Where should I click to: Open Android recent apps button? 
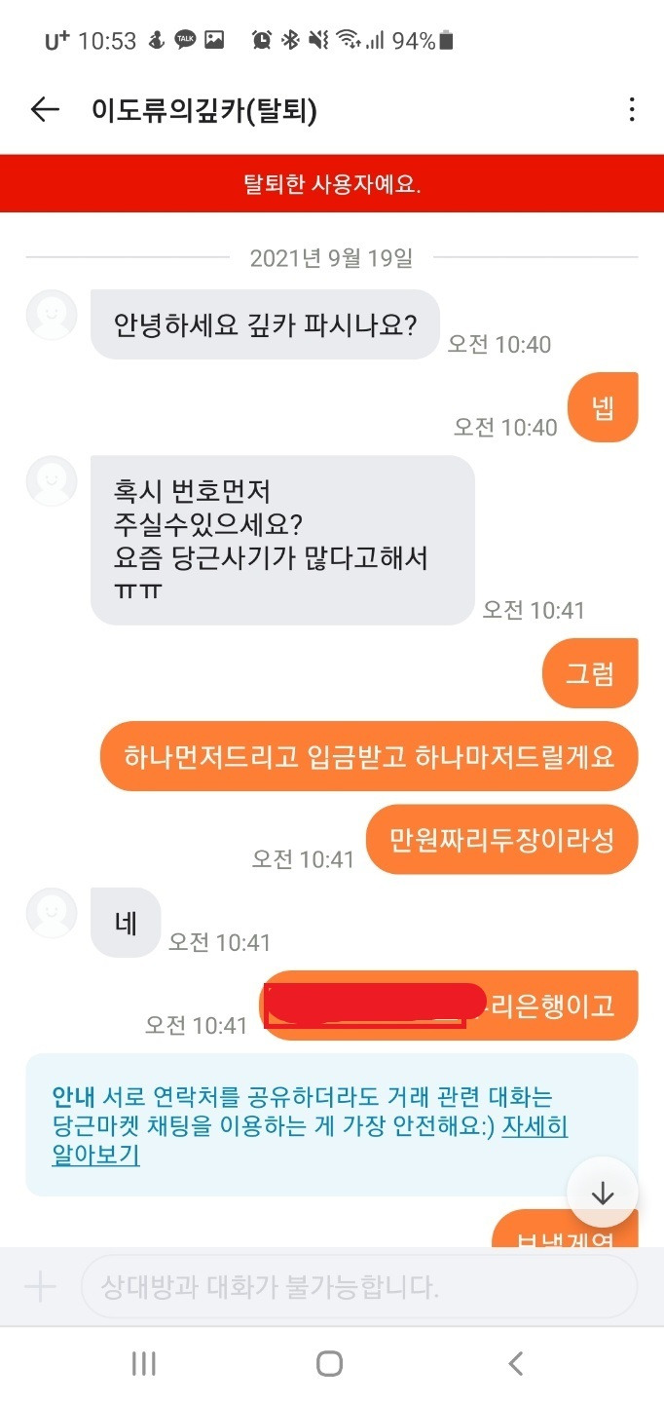click(x=143, y=1364)
